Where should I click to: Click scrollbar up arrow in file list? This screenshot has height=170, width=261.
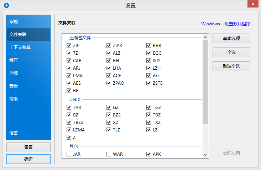click(x=205, y=37)
